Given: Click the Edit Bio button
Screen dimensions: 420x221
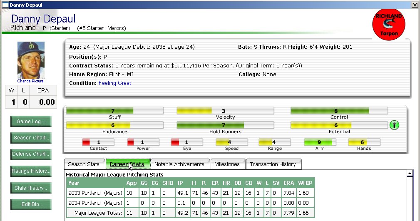Looking at the screenshot, I should [31, 204].
